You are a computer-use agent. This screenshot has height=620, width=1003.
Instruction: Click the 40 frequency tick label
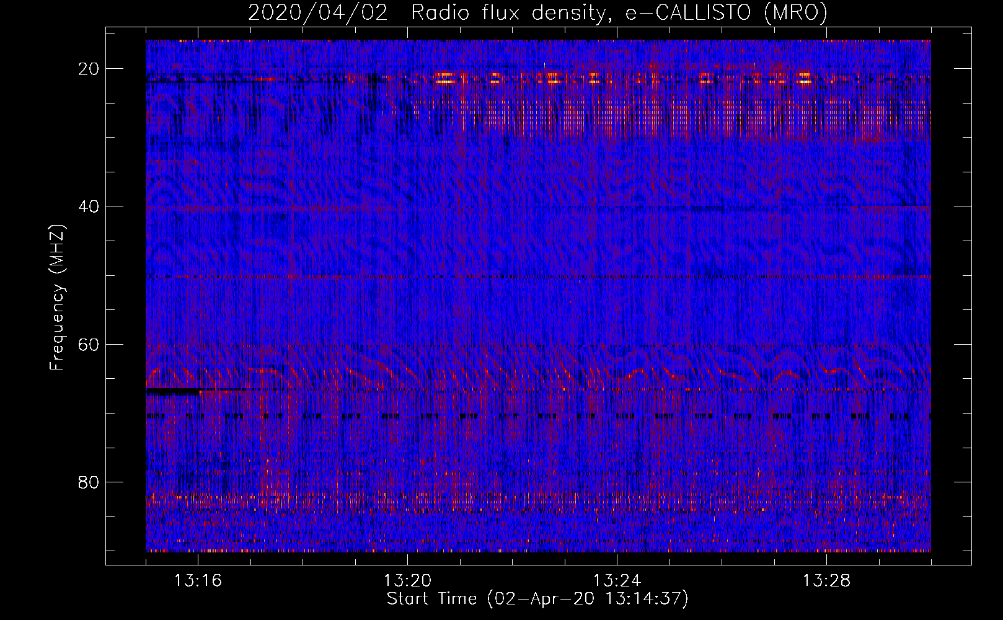(89, 206)
